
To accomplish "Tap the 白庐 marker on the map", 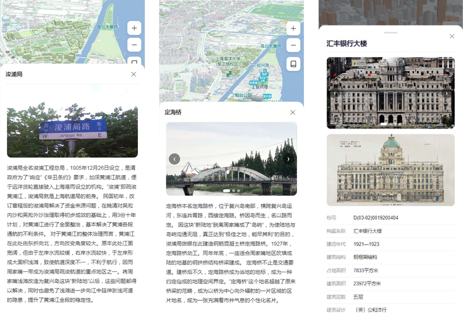I will (x=265, y=74).
